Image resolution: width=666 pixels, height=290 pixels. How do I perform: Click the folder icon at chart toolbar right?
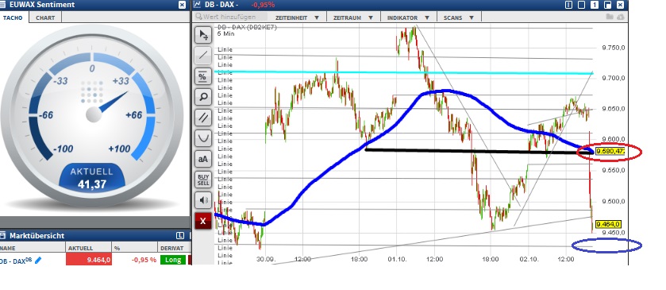[610, 17]
